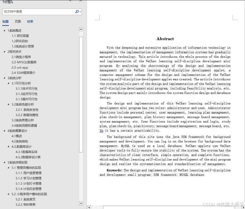Jump to heading 3.1.1技术可行性
Viewport: 245px width, 209px height.
click(27, 89)
